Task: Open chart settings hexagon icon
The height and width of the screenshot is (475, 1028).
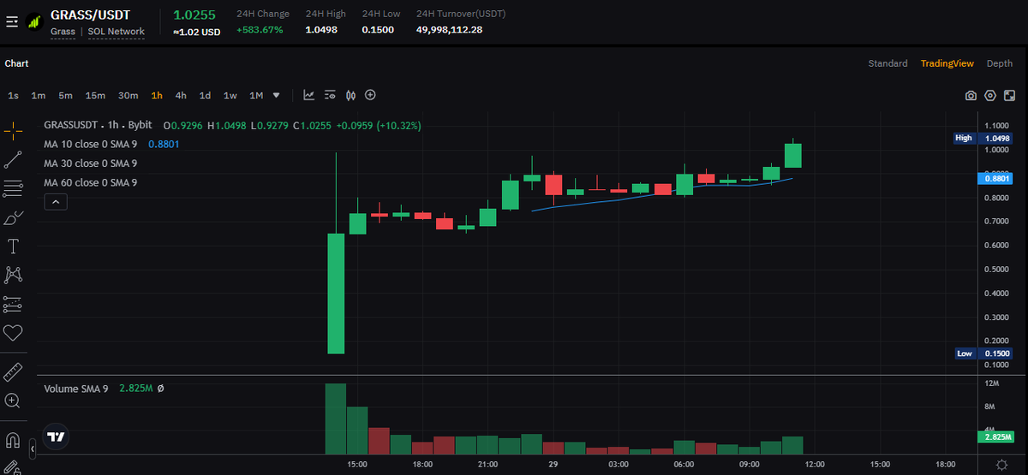Action: pos(990,96)
